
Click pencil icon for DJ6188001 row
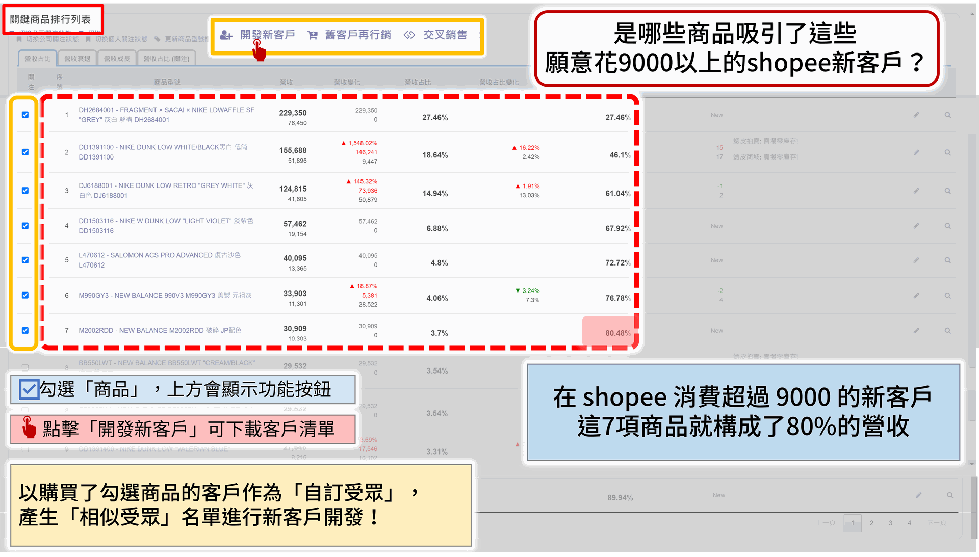(x=916, y=191)
